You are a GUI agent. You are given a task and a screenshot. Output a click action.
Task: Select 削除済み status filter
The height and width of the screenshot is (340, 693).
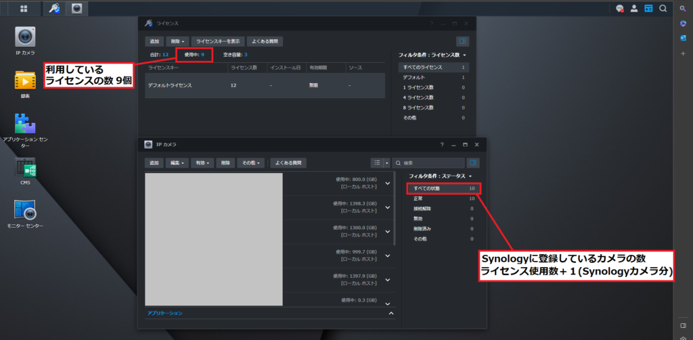tap(443, 228)
